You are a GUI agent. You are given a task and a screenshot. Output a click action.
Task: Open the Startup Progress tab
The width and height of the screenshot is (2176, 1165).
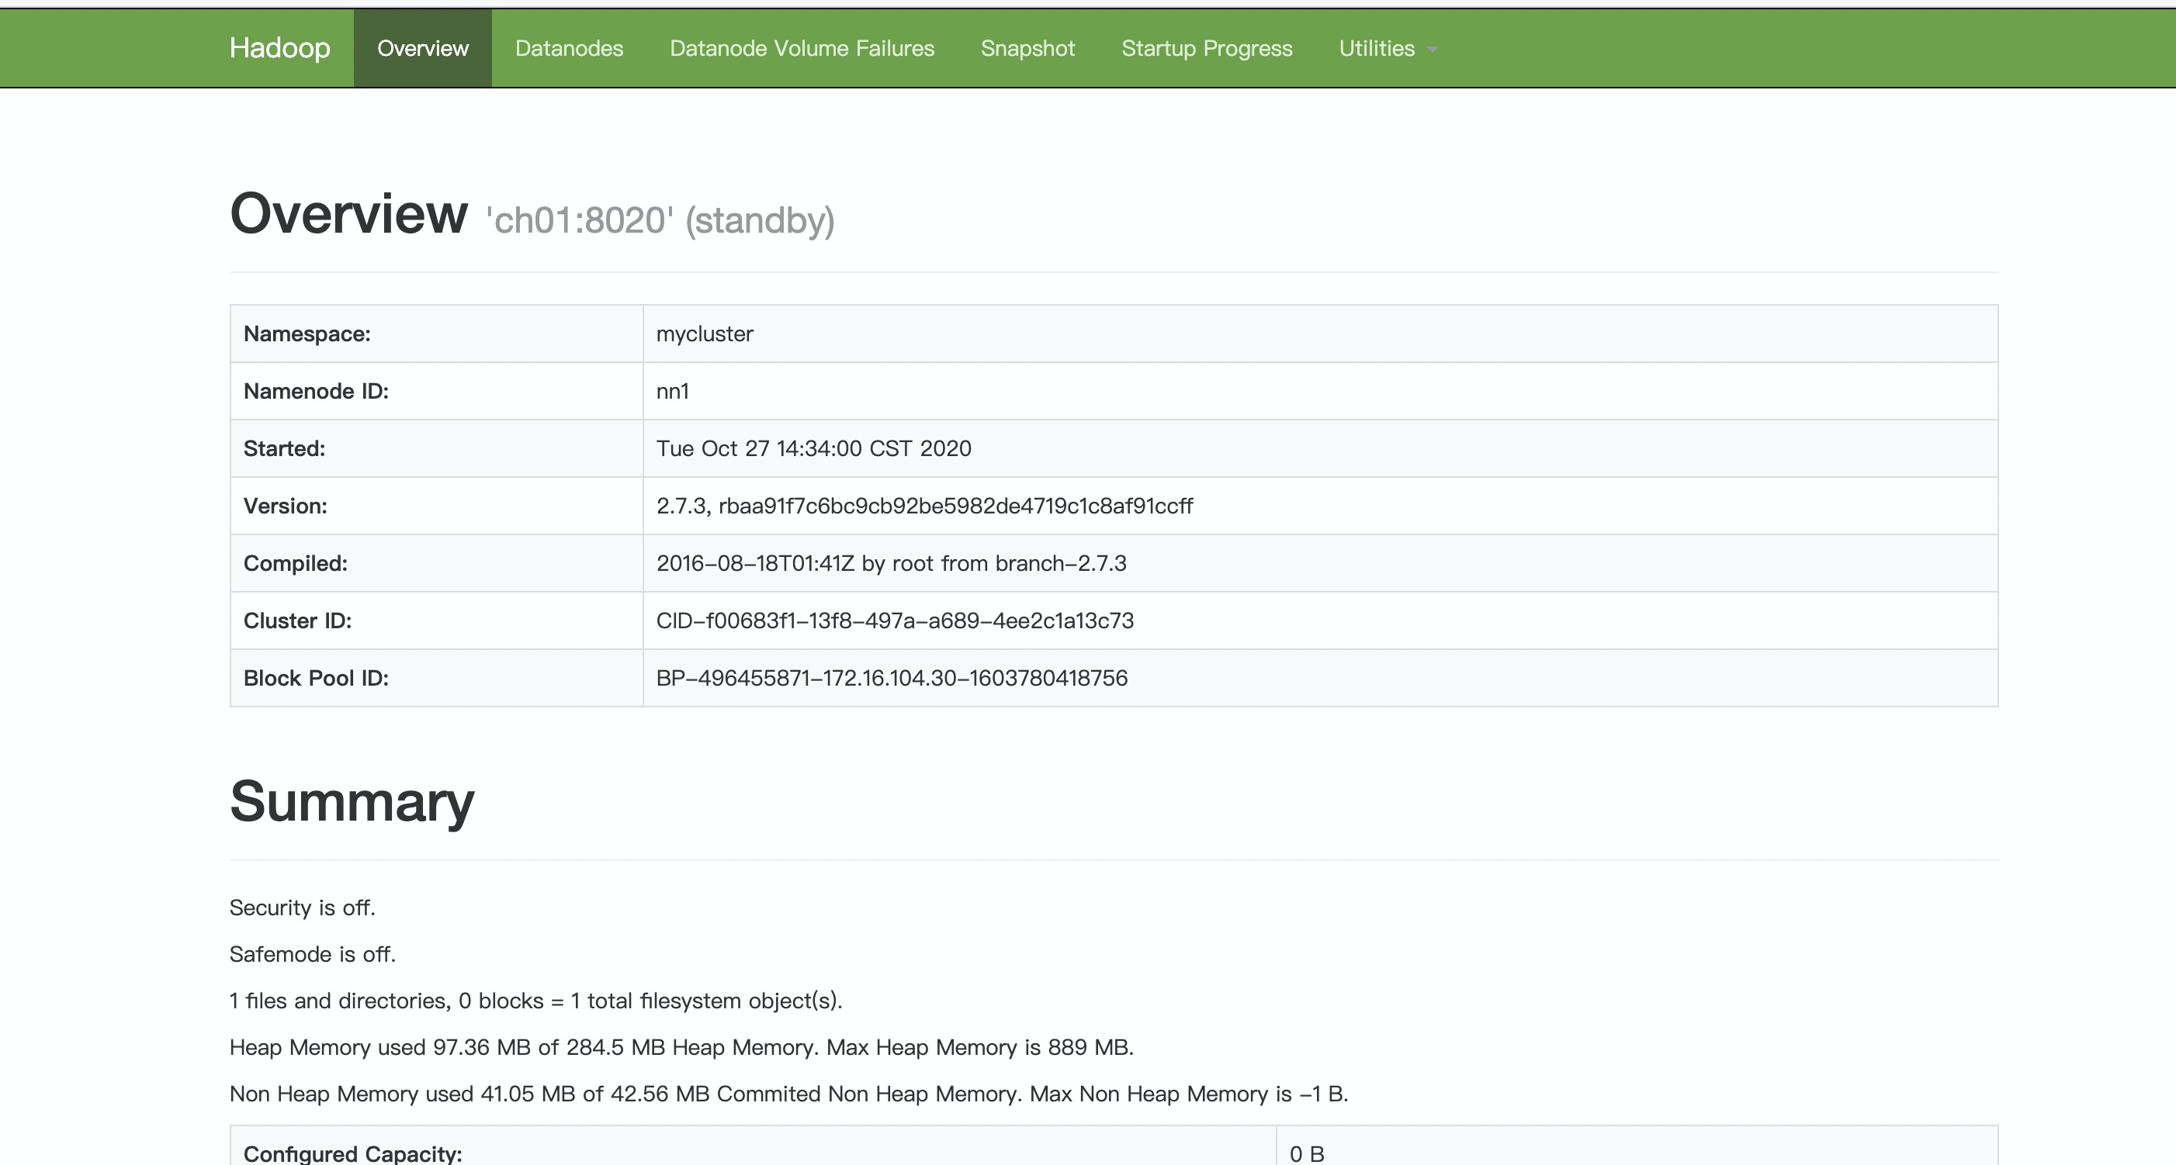pos(1206,48)
